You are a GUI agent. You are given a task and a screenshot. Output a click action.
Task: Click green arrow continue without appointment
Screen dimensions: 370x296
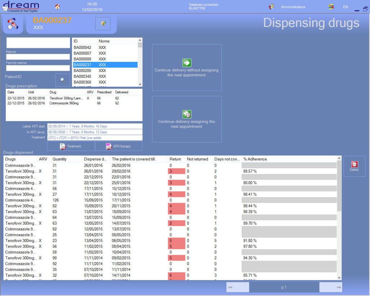[x=187, y=63]
